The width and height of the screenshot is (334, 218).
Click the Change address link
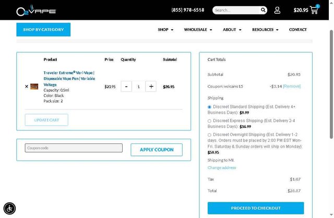click(222, 167)
